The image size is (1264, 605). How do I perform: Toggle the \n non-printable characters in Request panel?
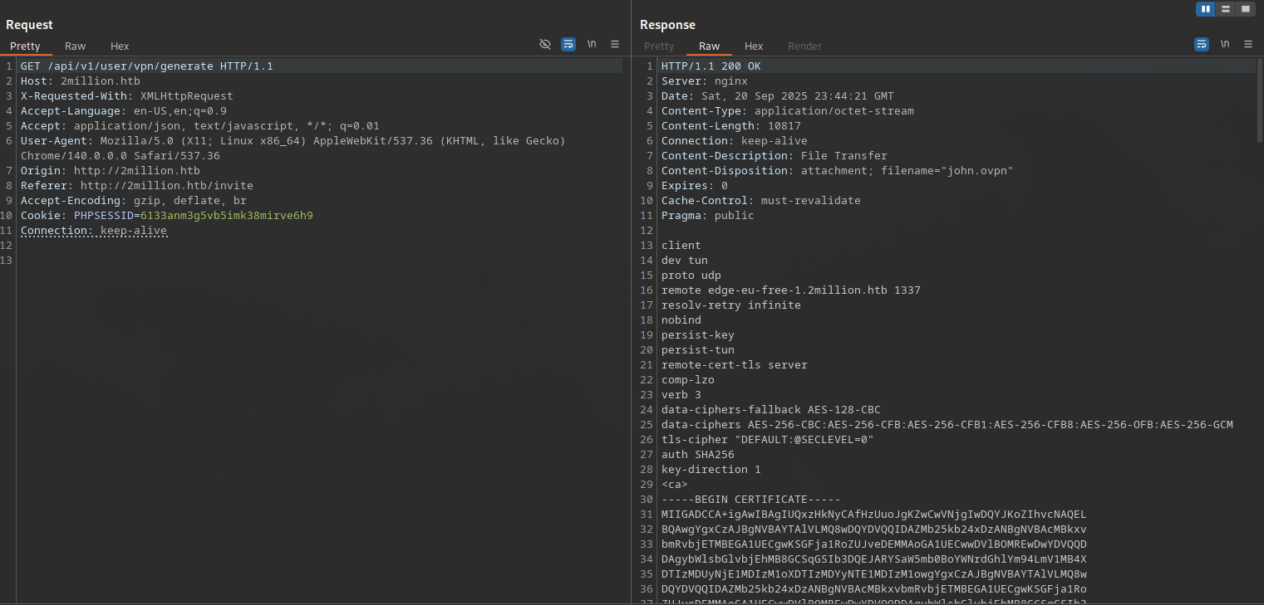(592, 44)
